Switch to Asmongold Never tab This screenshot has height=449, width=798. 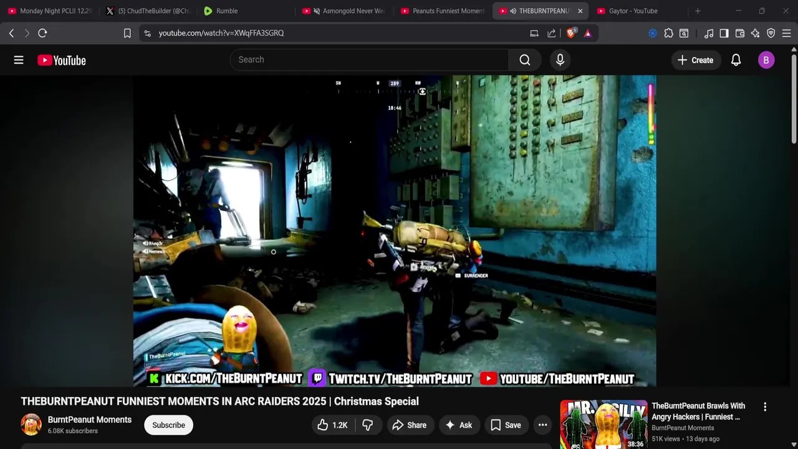(x=344, y=11)
